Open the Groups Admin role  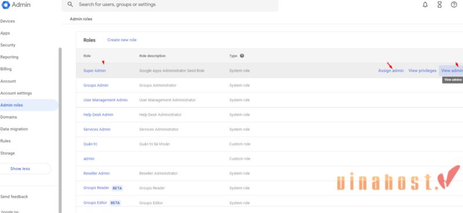click(95, 86)
